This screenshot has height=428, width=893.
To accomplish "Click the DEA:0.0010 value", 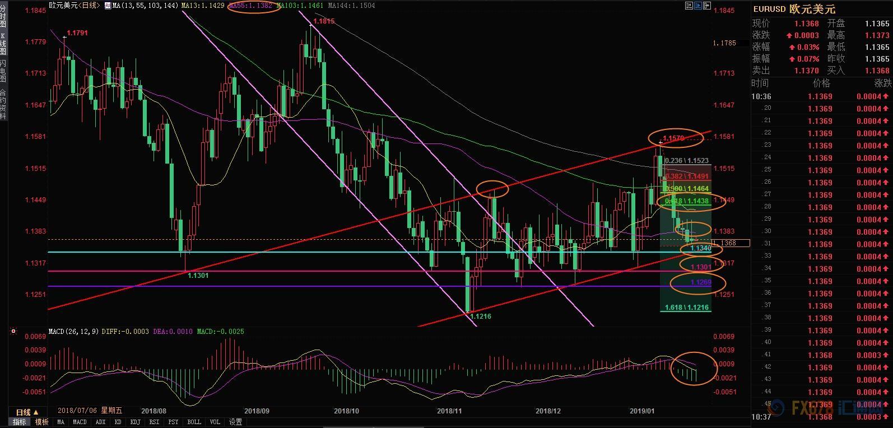I will 173,332.
